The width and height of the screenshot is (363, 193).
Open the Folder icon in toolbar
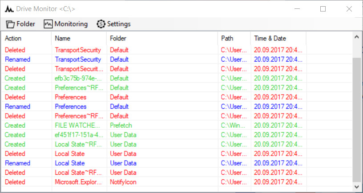pyautogui.click(x=10, y=24)
